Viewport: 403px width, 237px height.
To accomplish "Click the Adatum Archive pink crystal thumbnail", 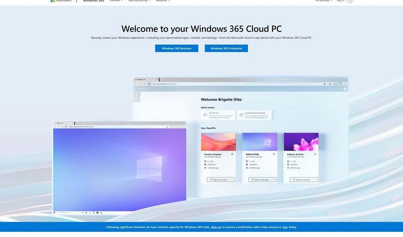I will [301, 142].
